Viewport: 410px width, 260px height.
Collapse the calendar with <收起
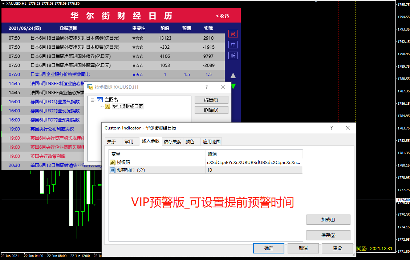(222, 16)
